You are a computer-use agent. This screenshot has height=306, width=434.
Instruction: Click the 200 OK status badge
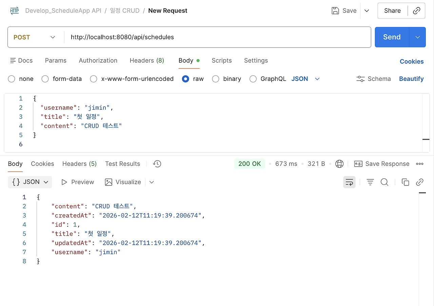(x=250, y=164)
